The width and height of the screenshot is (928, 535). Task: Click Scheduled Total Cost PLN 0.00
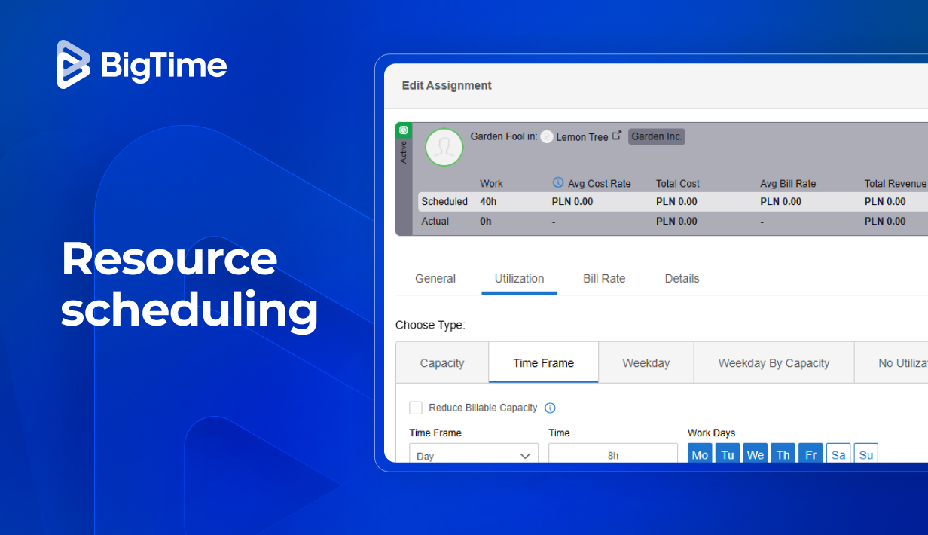[676, 202]
